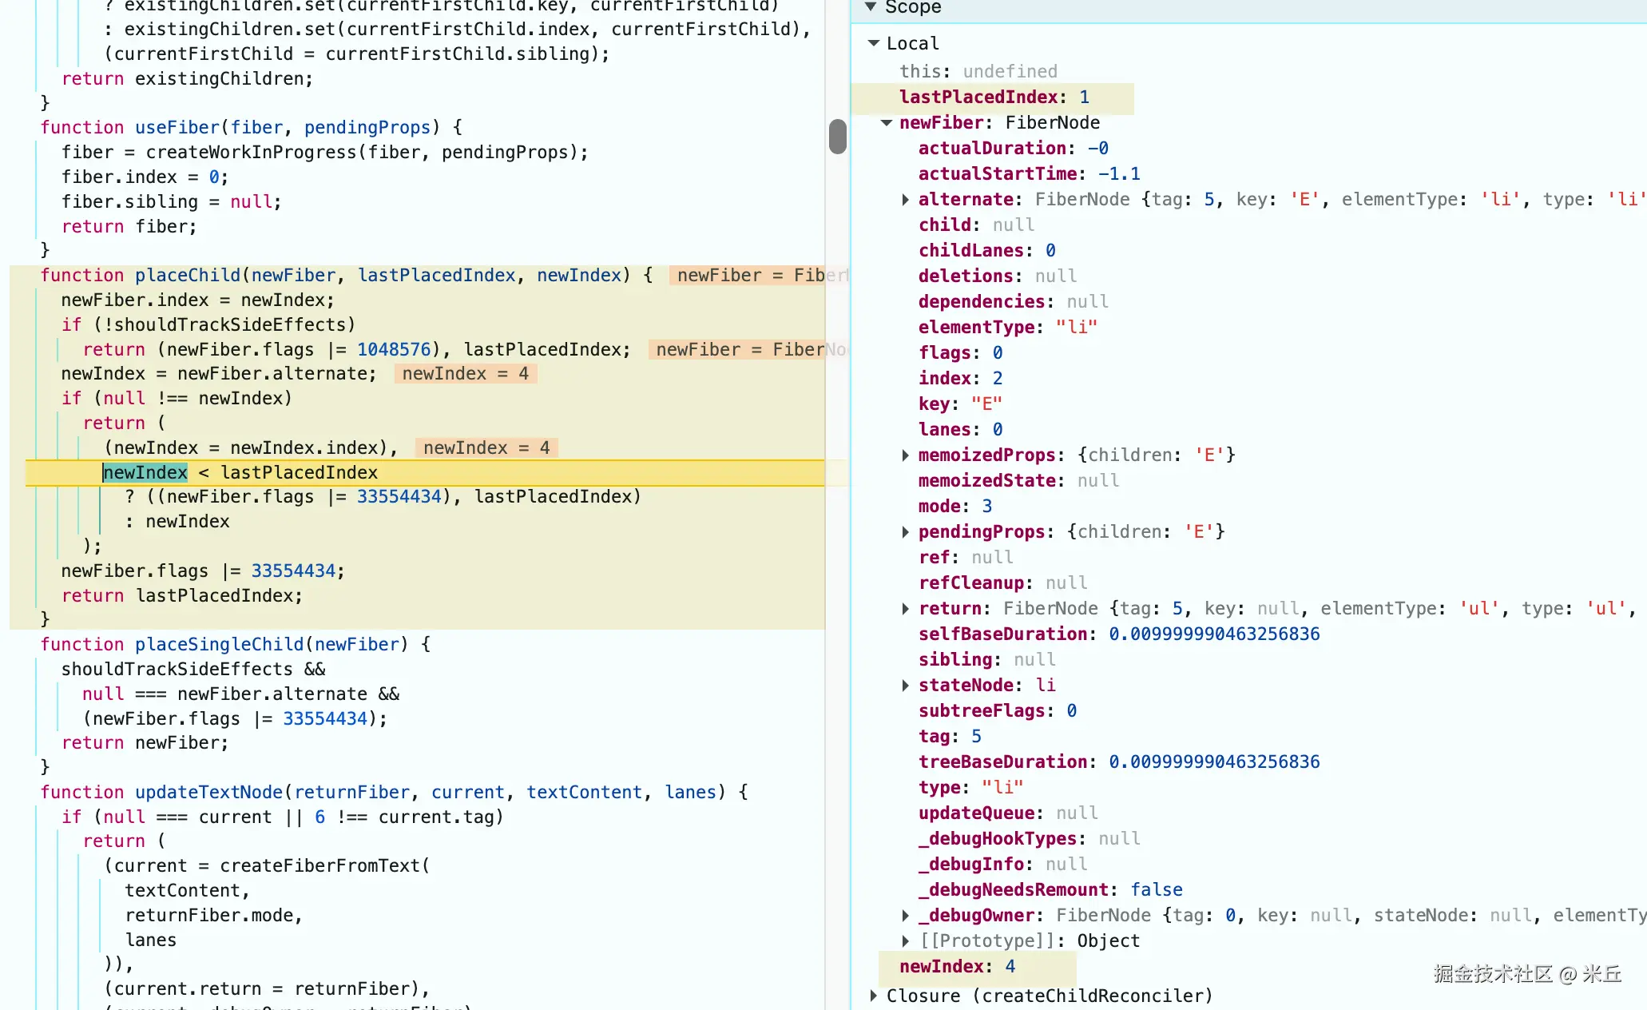
Task: Select the treeBaseDuration property row
Action: pos(1119,762)
